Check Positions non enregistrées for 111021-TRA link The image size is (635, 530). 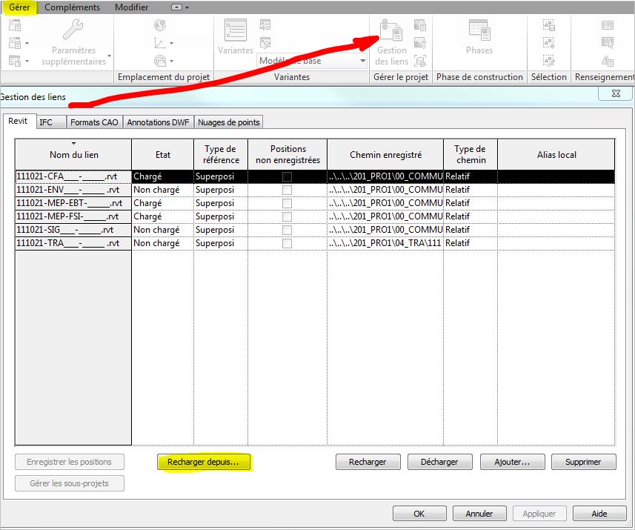click(x=286, y=242)
